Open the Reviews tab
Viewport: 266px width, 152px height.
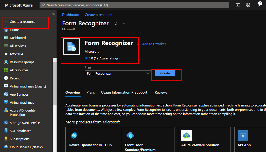tap(161, 92)
